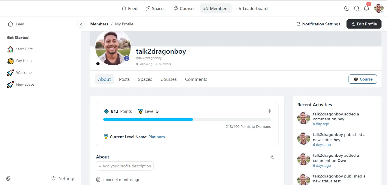Open the 'a day ago' activity timestamp

click(321, 124)
